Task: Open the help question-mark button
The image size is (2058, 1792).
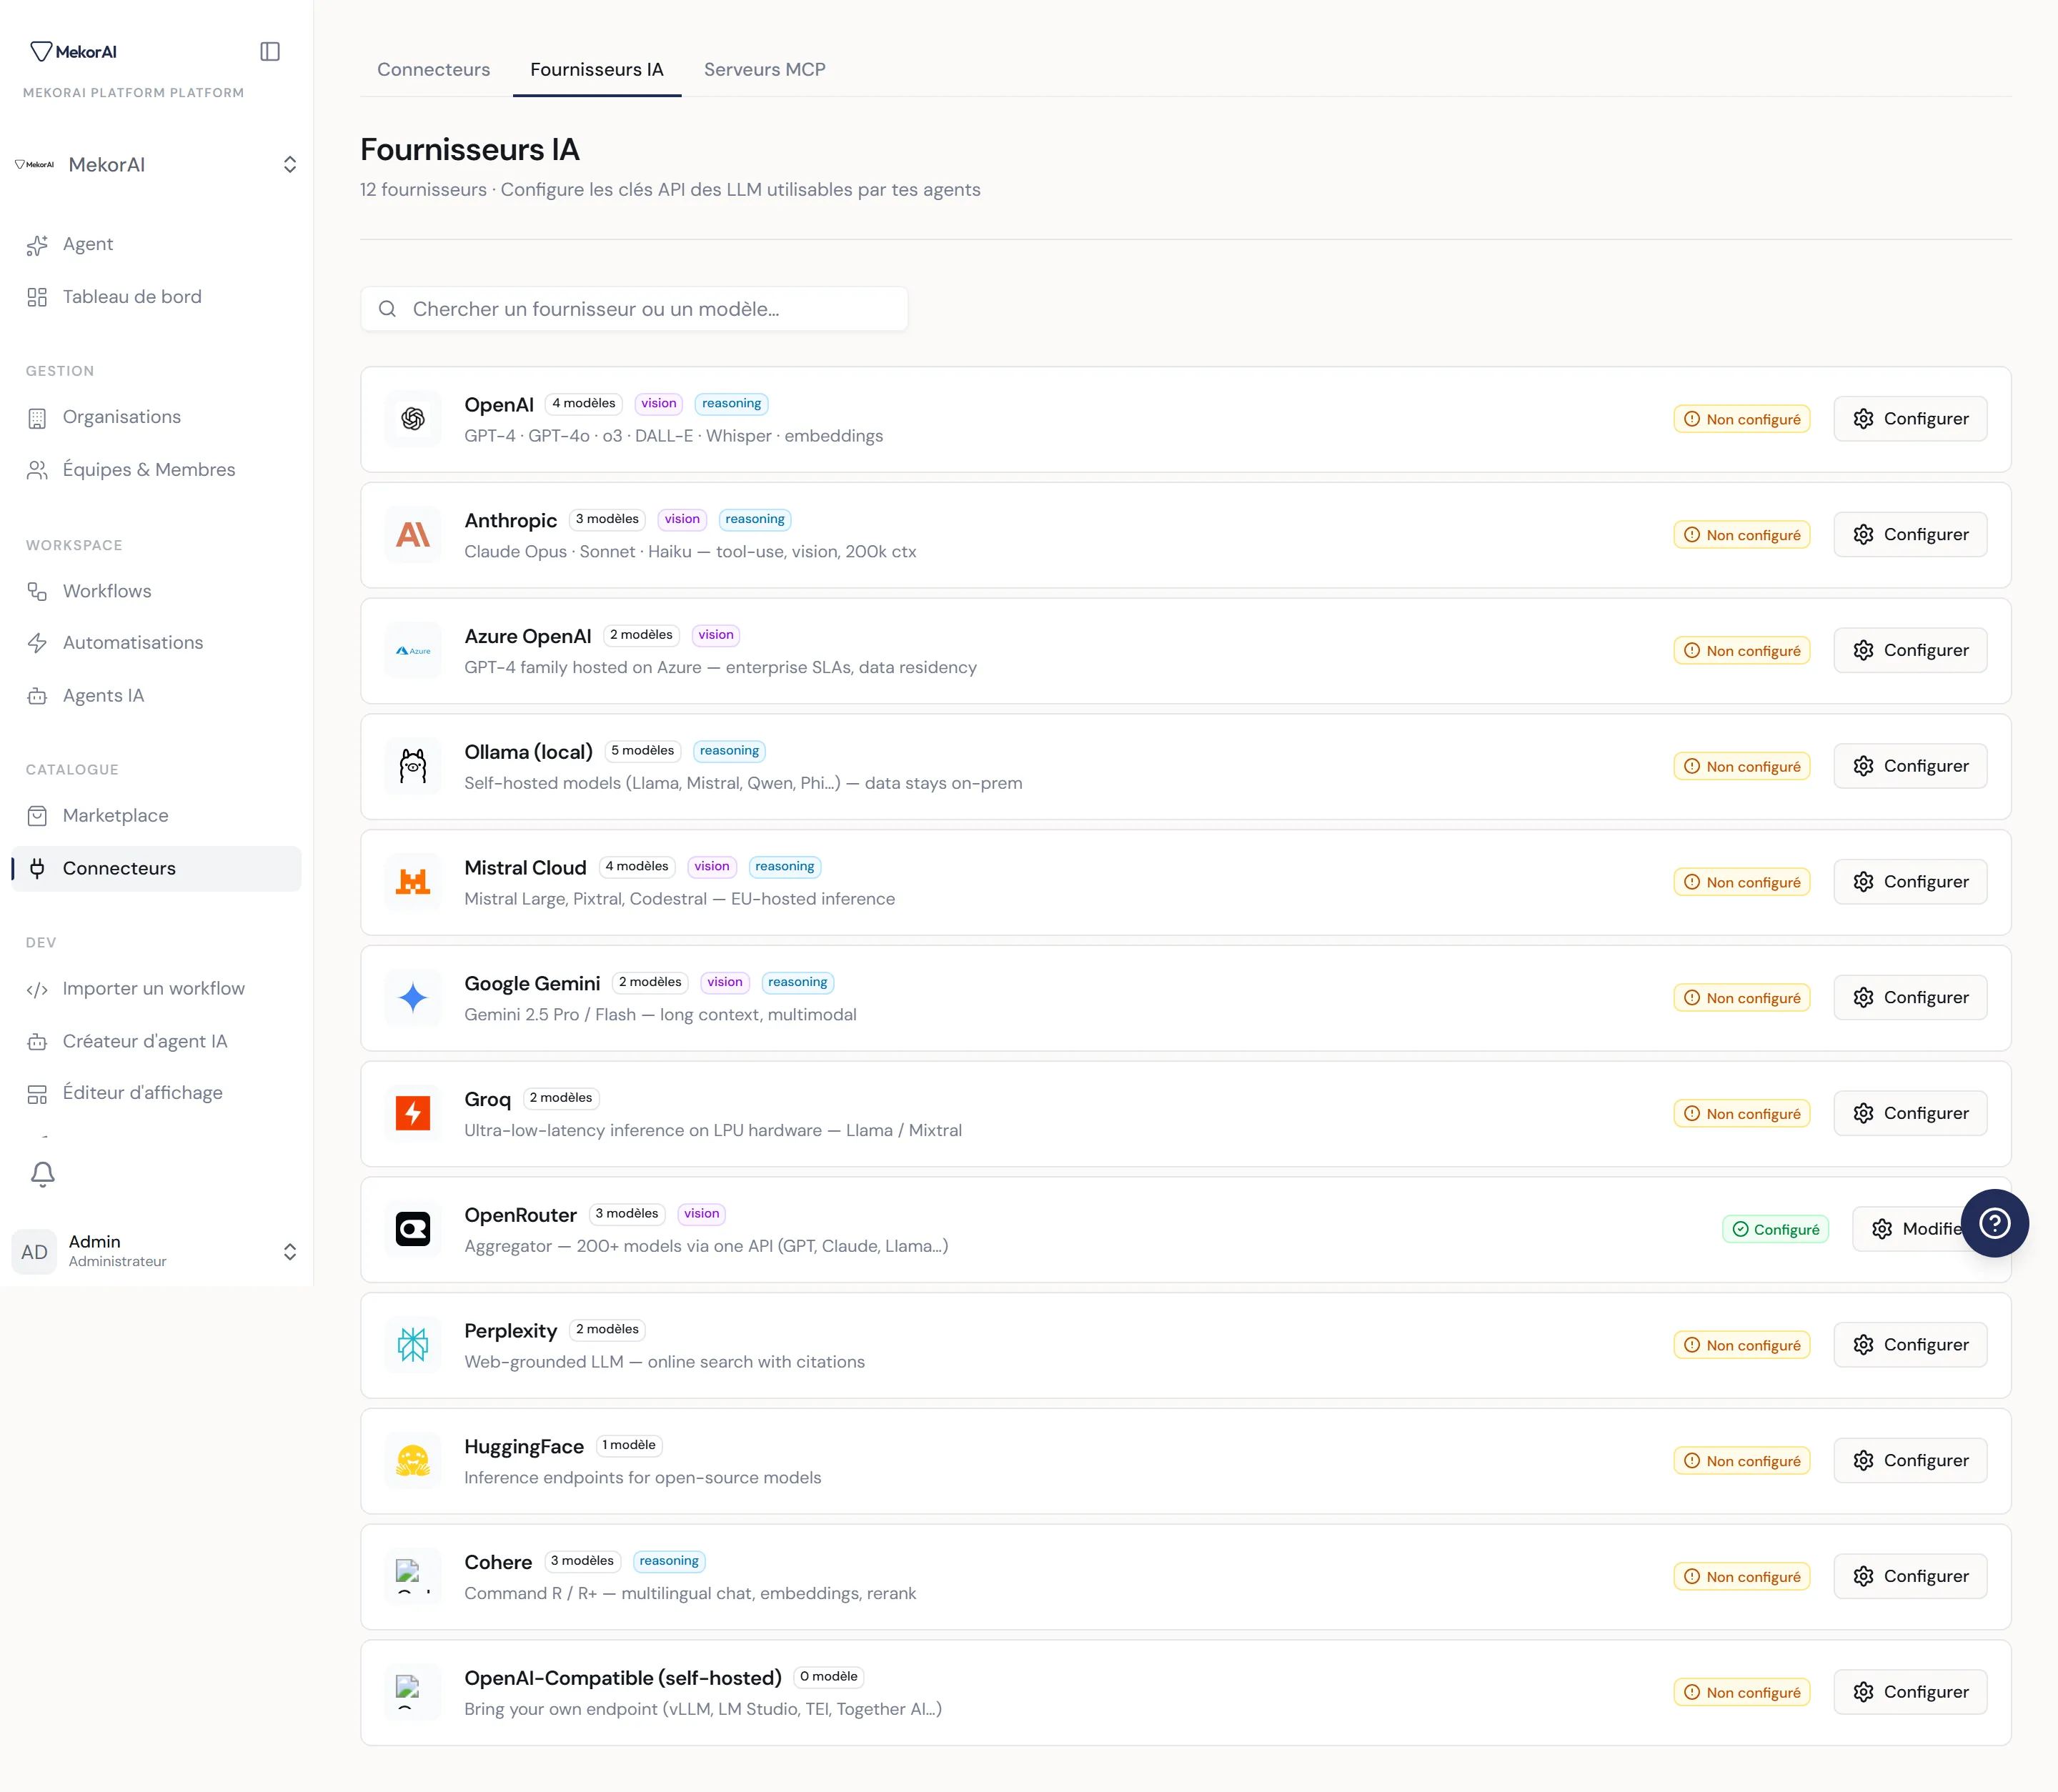Action: point(1994,1223)
